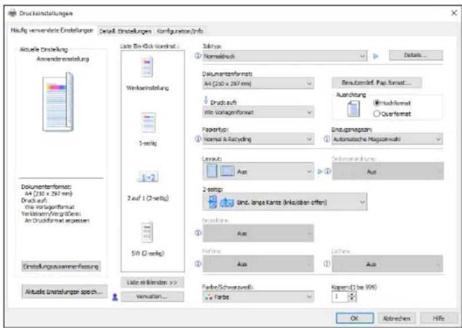The image size is (462, 328).
Task: Click the page orientation icon in Ausrichtung
Action: point(353,108)
